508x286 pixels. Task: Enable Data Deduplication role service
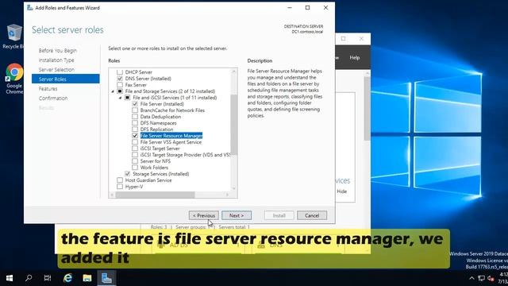click(x=135, y=117)
